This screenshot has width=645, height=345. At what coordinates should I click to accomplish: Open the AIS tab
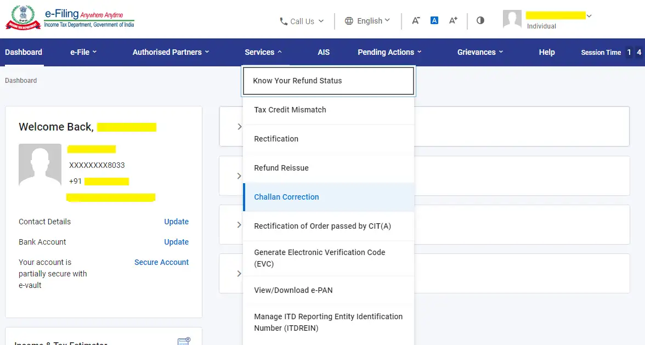pos(324,52)
